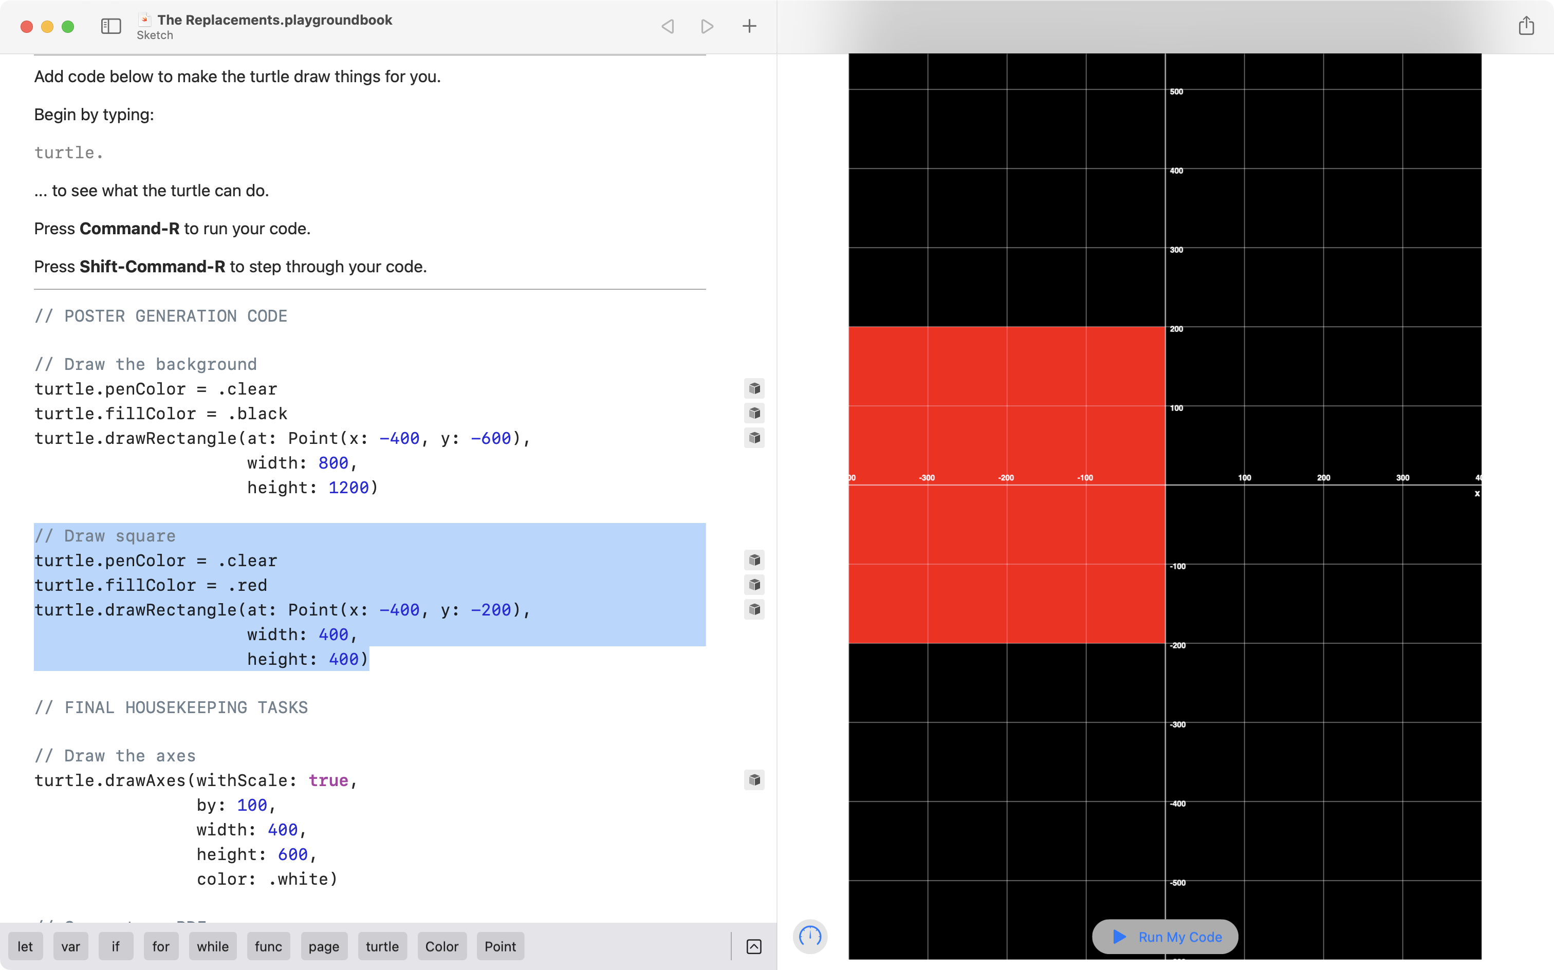Image resolution: width=1554 pixels, height=970 pixels.
Task: Insert the turtle suggestion from the shortcut bar
Action: click(382, 946)
